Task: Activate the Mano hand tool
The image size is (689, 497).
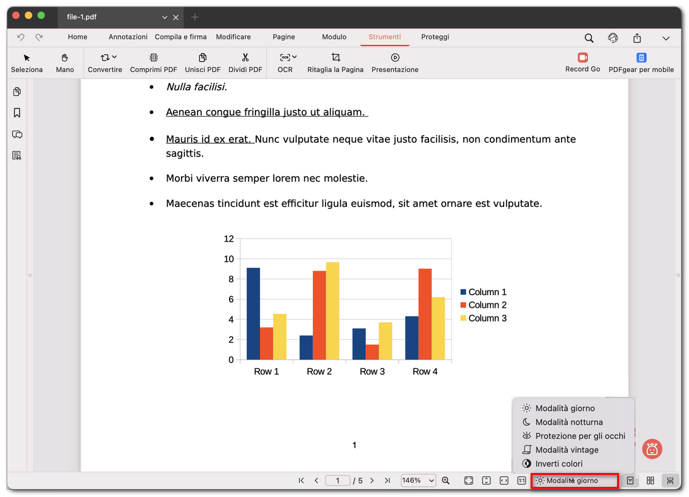Action: click(65, 57)
